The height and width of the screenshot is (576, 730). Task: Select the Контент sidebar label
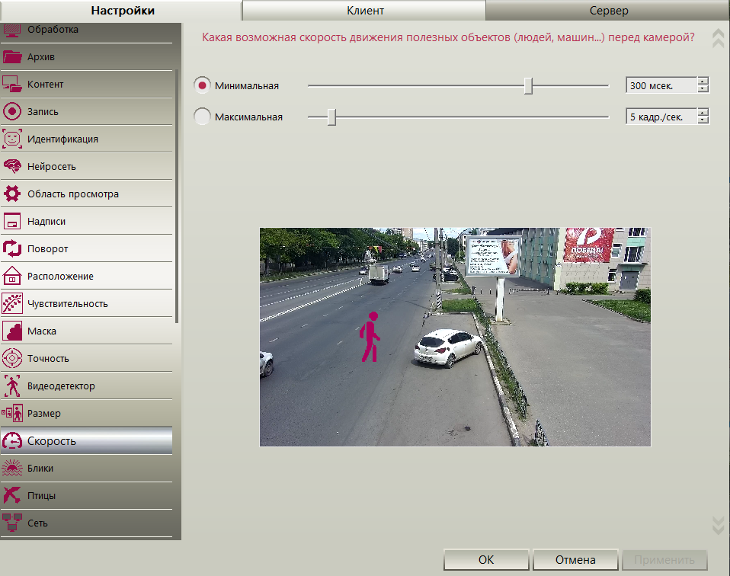click(45, 85)
